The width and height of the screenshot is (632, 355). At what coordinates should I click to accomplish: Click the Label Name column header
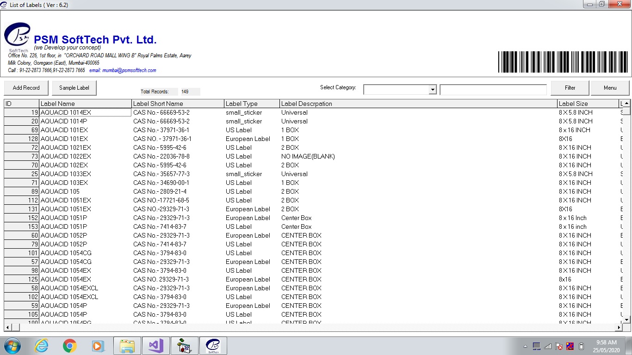point(86,104)
